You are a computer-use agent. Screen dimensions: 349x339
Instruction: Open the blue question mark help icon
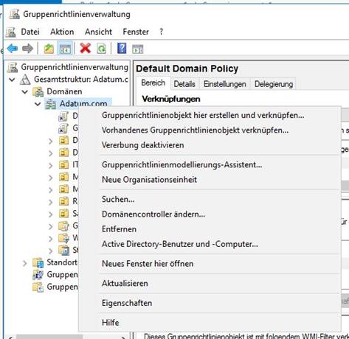click(x=122, y=48)
